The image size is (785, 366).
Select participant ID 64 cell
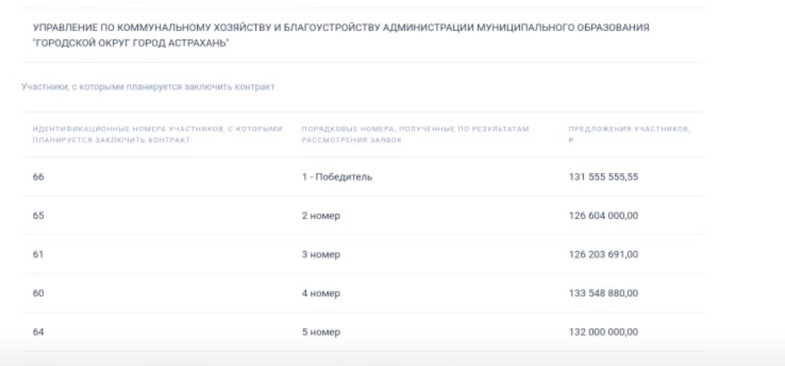tap(38, 333)
